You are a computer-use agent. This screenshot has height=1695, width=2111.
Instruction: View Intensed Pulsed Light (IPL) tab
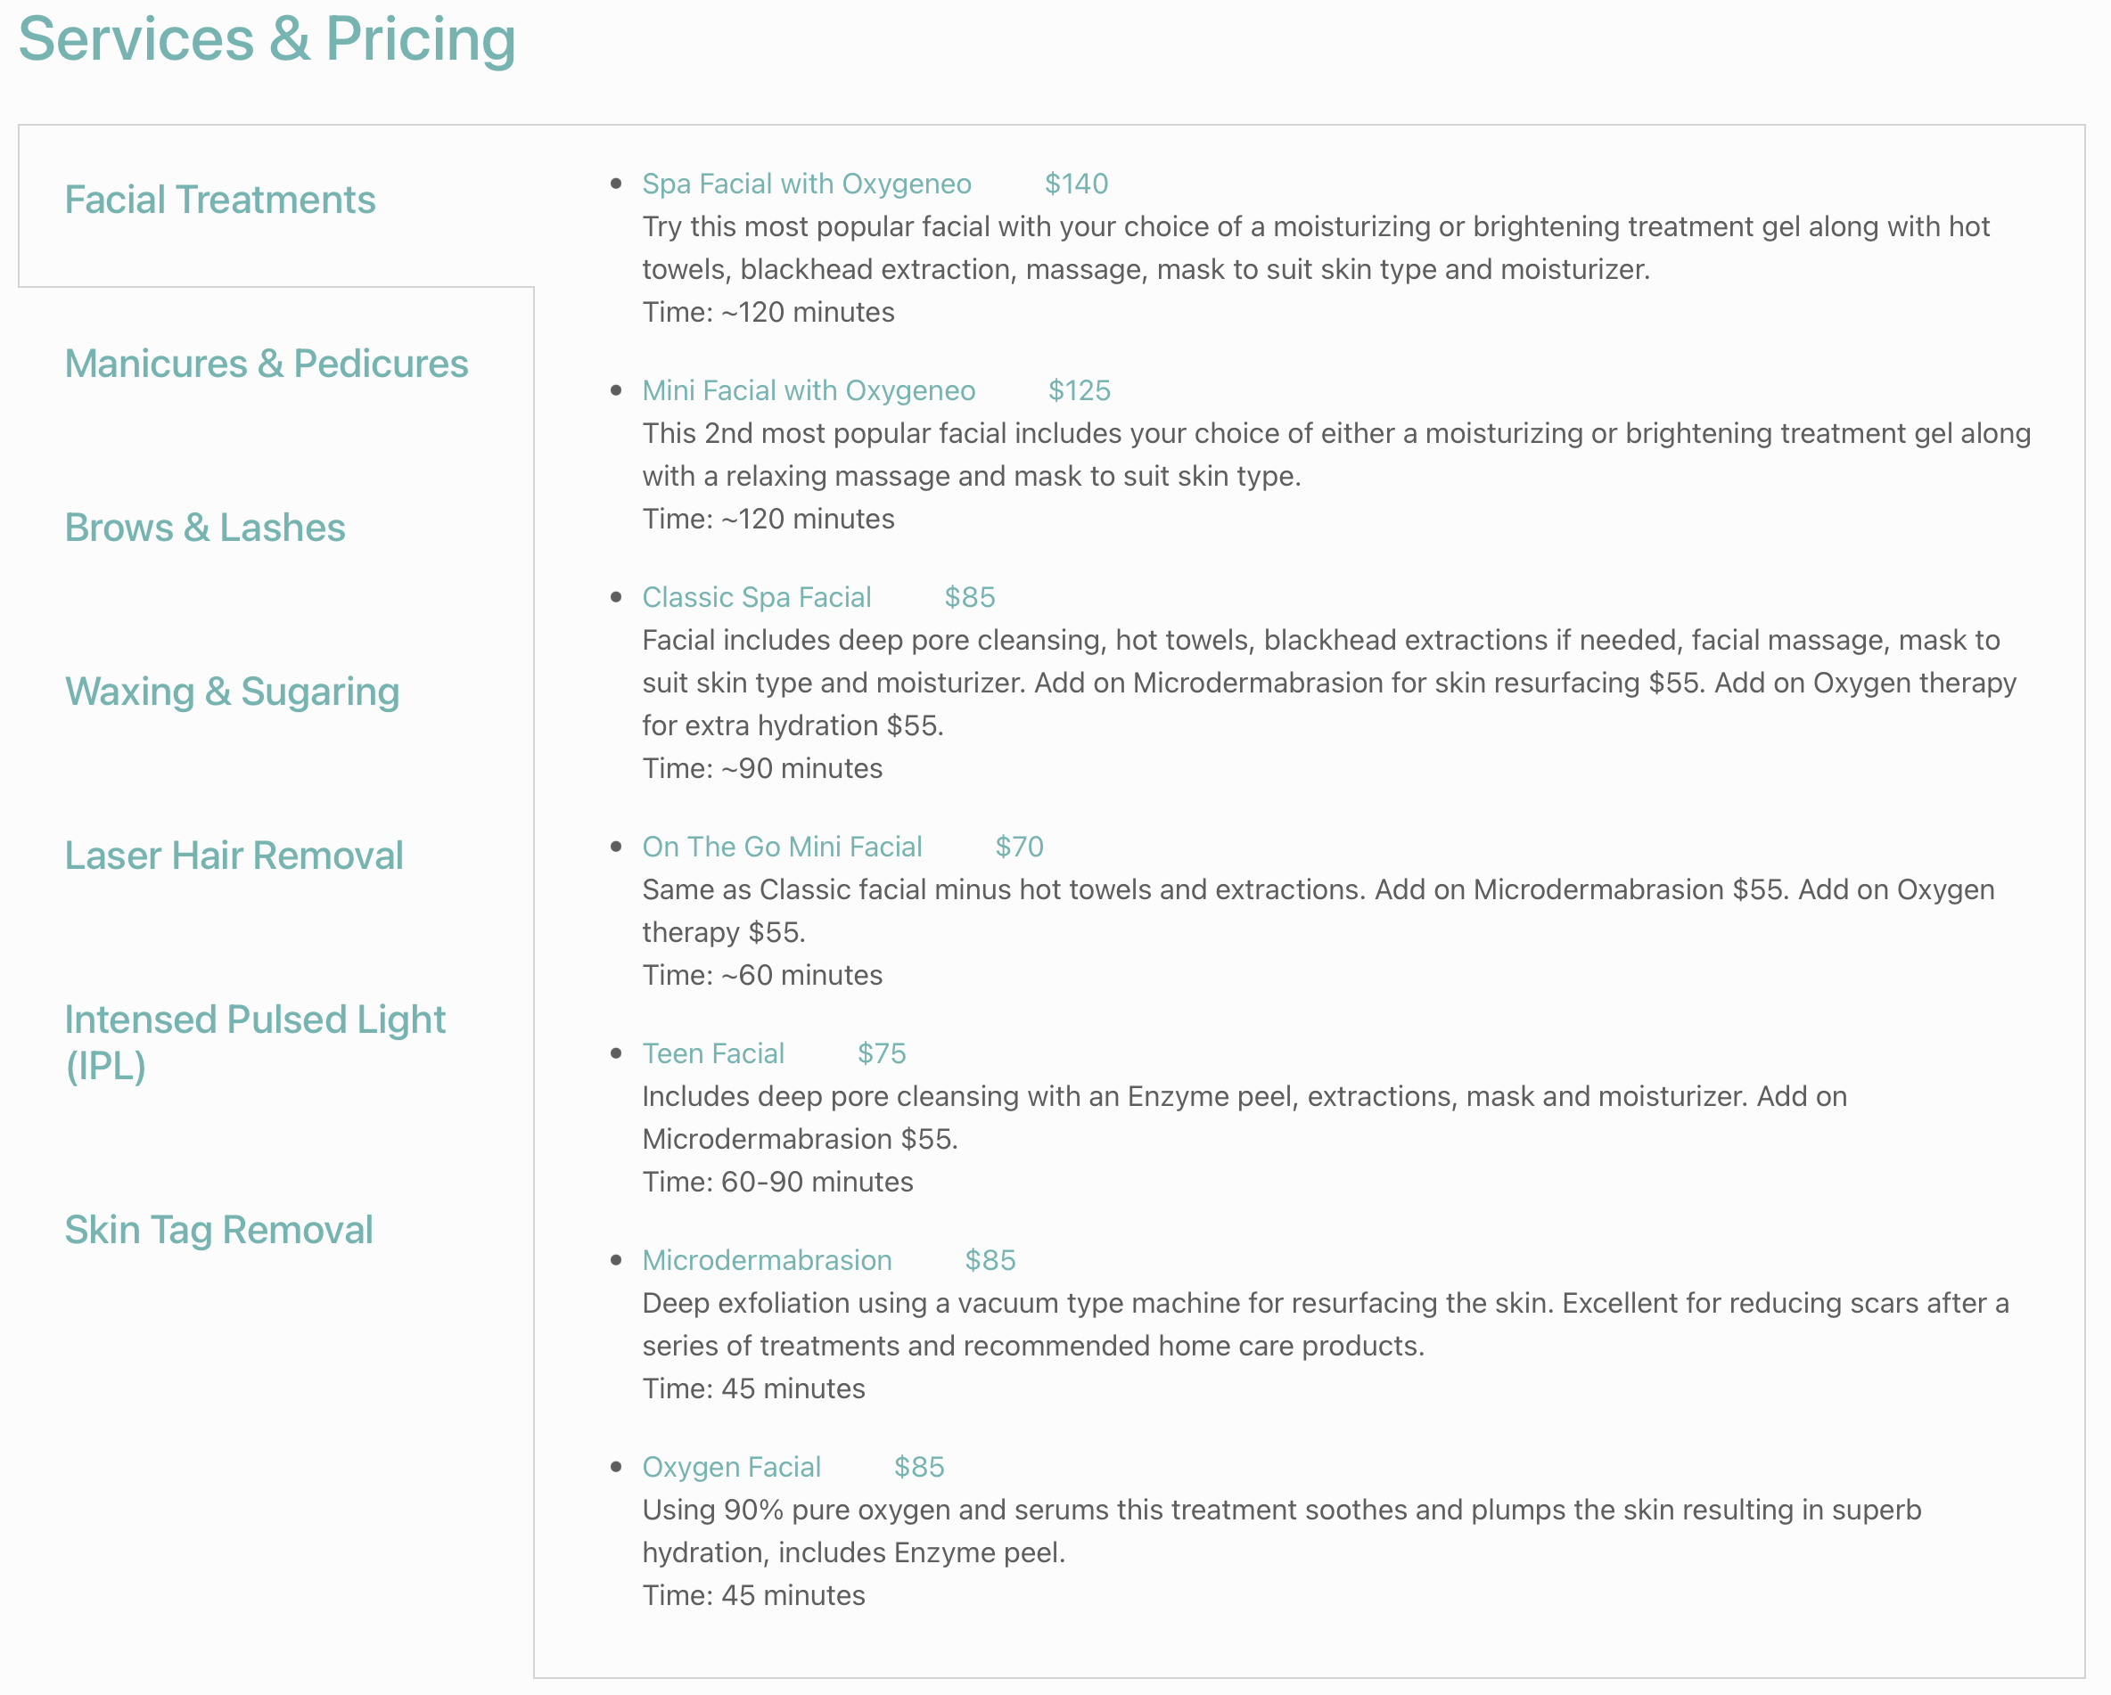pyautogui.click(x=255, y=1043)
